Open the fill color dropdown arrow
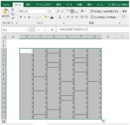130x125 pixels. pos(49,17)
